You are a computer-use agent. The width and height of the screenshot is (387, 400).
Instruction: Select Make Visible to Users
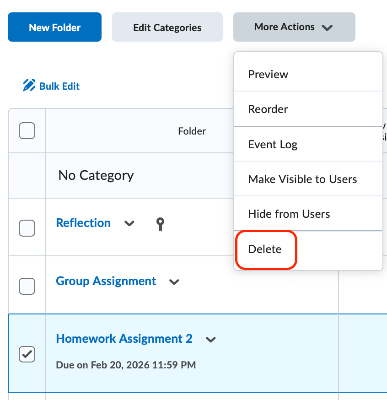[302, 179]
